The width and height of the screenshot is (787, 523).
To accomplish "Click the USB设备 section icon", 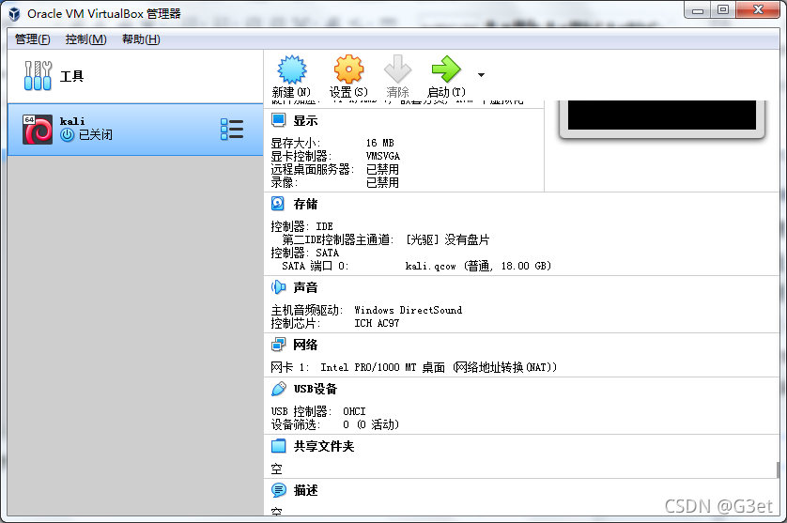I will [x=278, y=389].
